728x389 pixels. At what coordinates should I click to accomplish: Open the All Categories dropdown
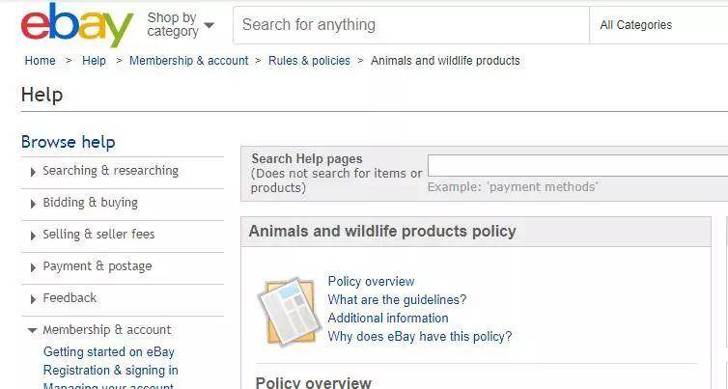tap(658, 25)
